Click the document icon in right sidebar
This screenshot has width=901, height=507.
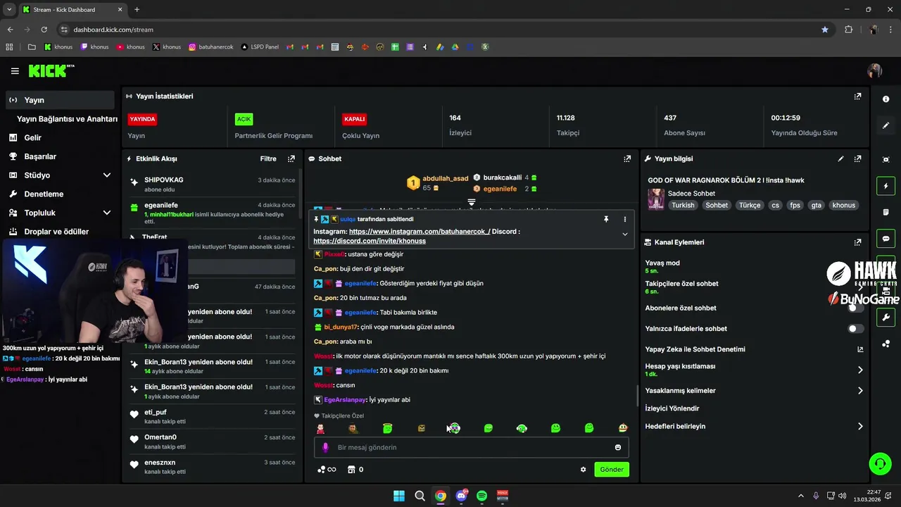886,212
